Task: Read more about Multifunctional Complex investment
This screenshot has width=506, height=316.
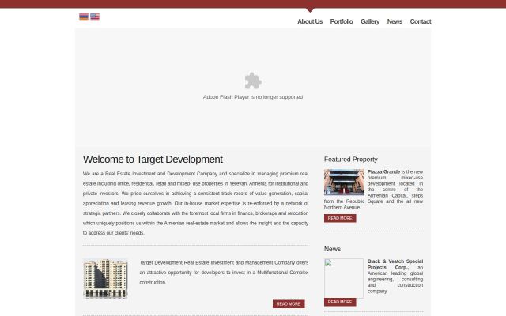Action: [x=289, y=303]
